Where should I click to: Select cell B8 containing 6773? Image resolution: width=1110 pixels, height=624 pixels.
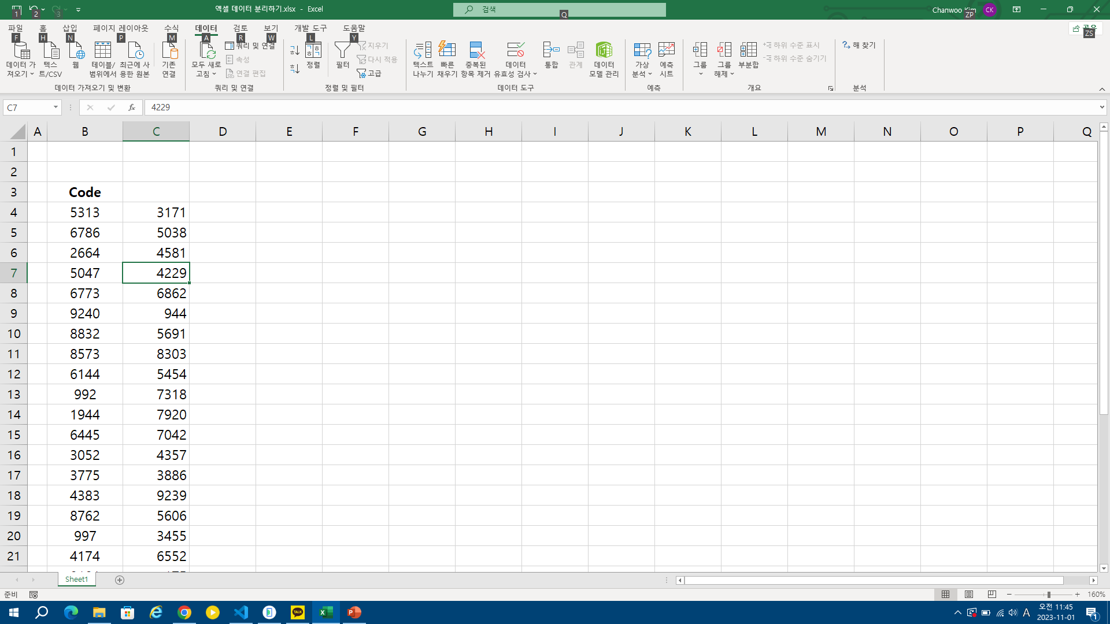tap(85, 294)
